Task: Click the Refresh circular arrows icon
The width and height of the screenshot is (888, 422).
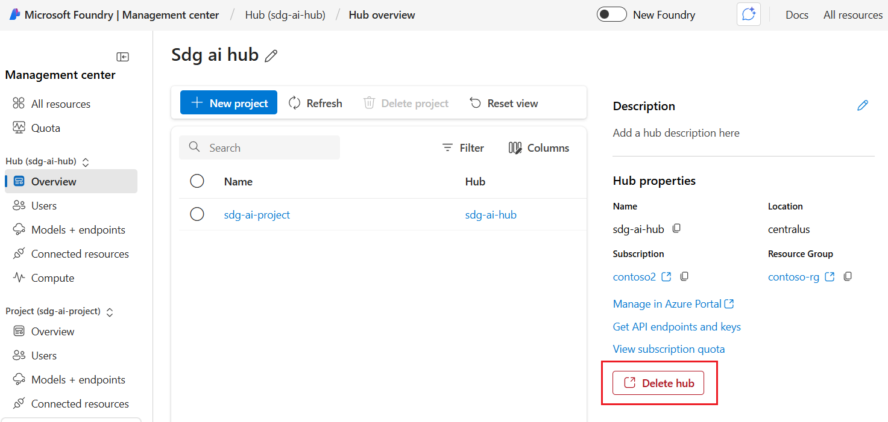Action: point(294,103)
